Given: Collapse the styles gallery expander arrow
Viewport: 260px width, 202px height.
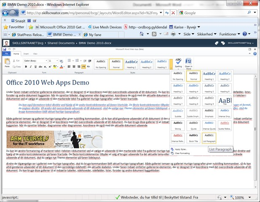Looking at the screenshot, I should coord(171,64).
